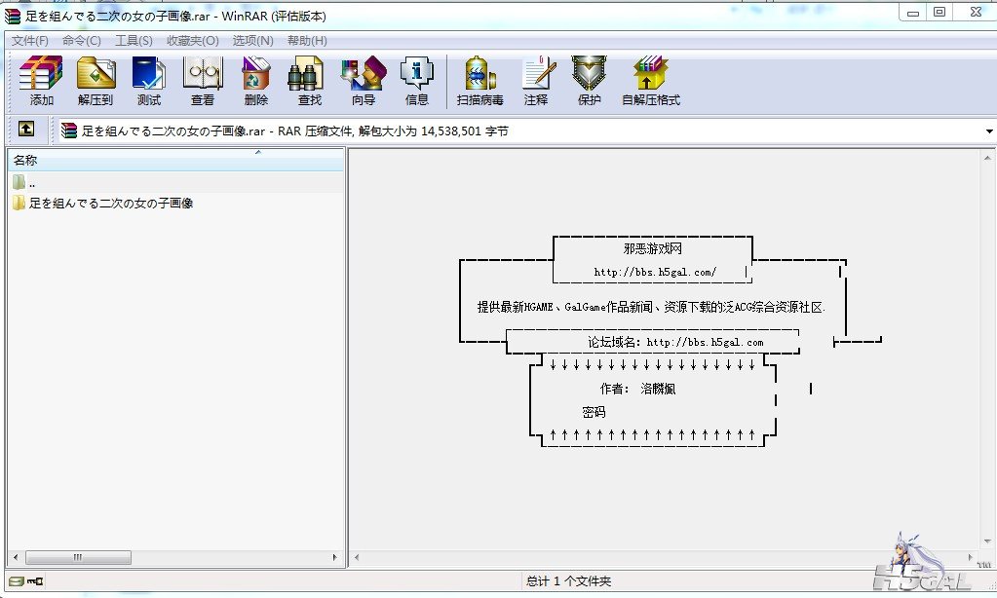997x598 pixels.
Task: Expand the address bar dropdown arrow
Action: point(989,131)
